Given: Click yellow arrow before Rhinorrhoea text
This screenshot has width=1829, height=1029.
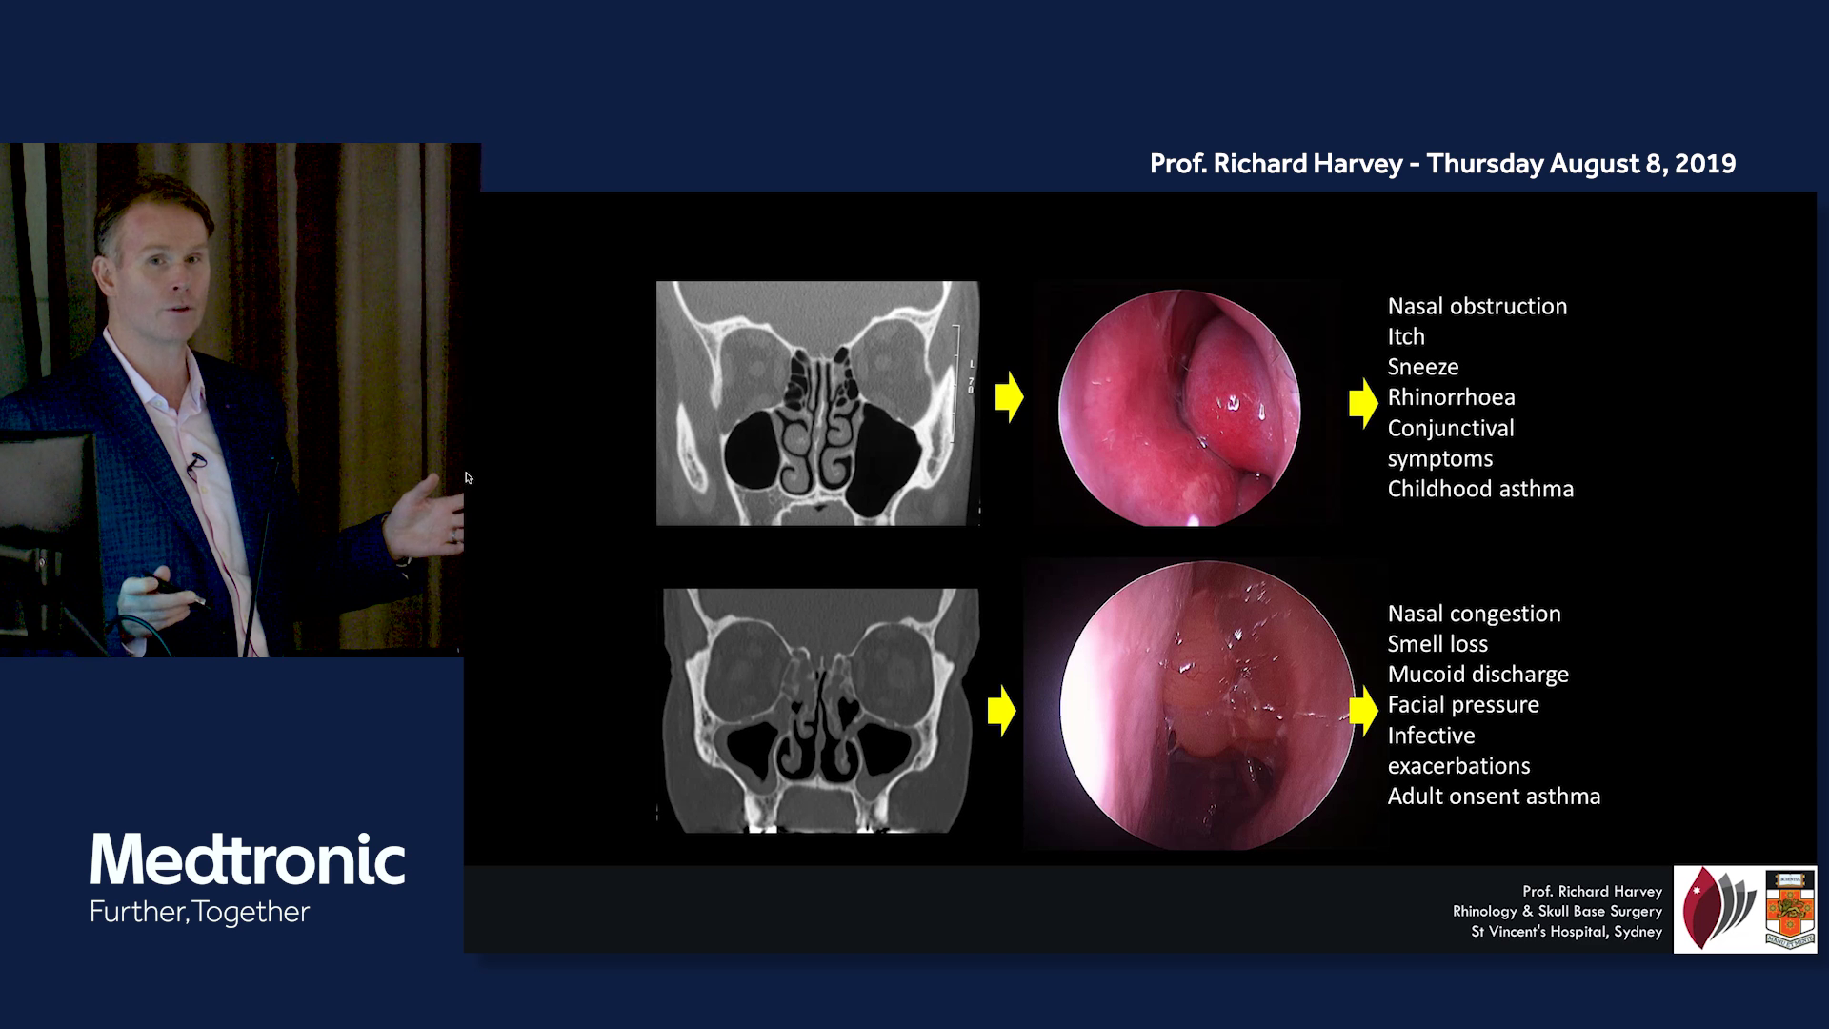Looking at the screenshot, I should pyautogui.click(x=1363, y=403).
